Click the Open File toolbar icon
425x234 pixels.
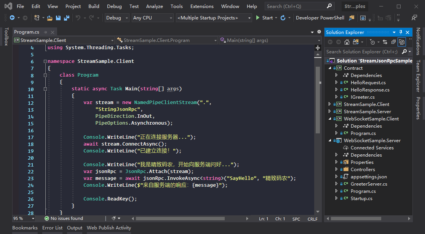50,18
